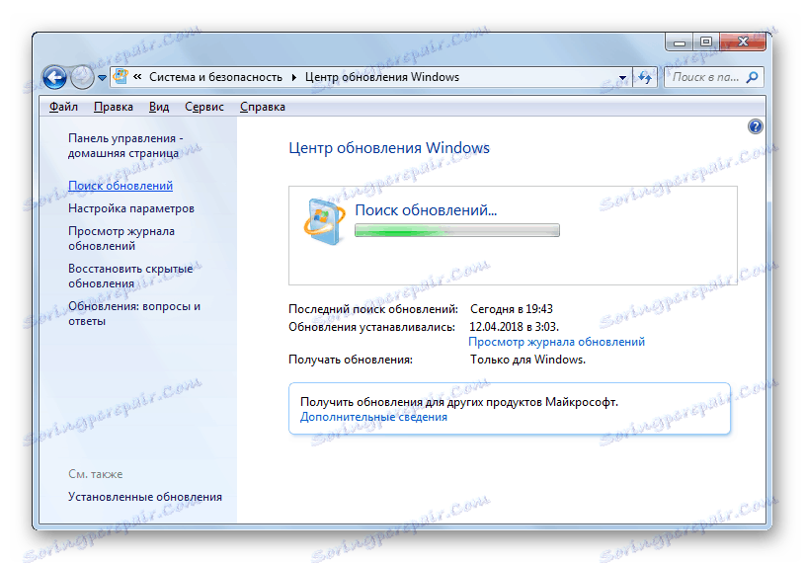Close the Windows Update window
Screen dimensions: 805x563
(743, 42)
